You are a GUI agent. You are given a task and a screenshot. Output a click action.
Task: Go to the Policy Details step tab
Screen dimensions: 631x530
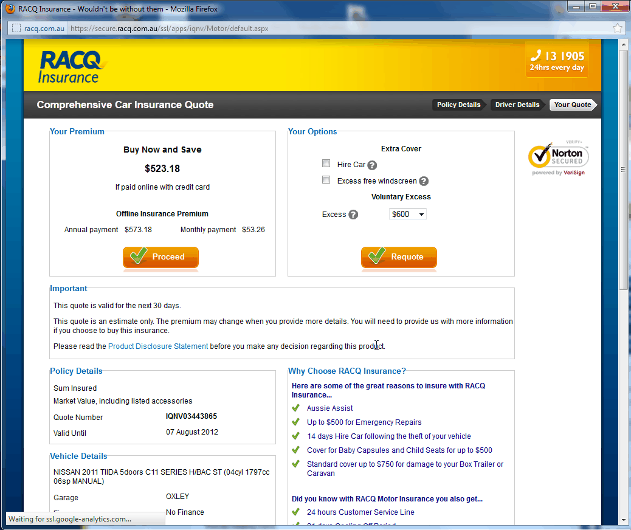pos(459,105)
